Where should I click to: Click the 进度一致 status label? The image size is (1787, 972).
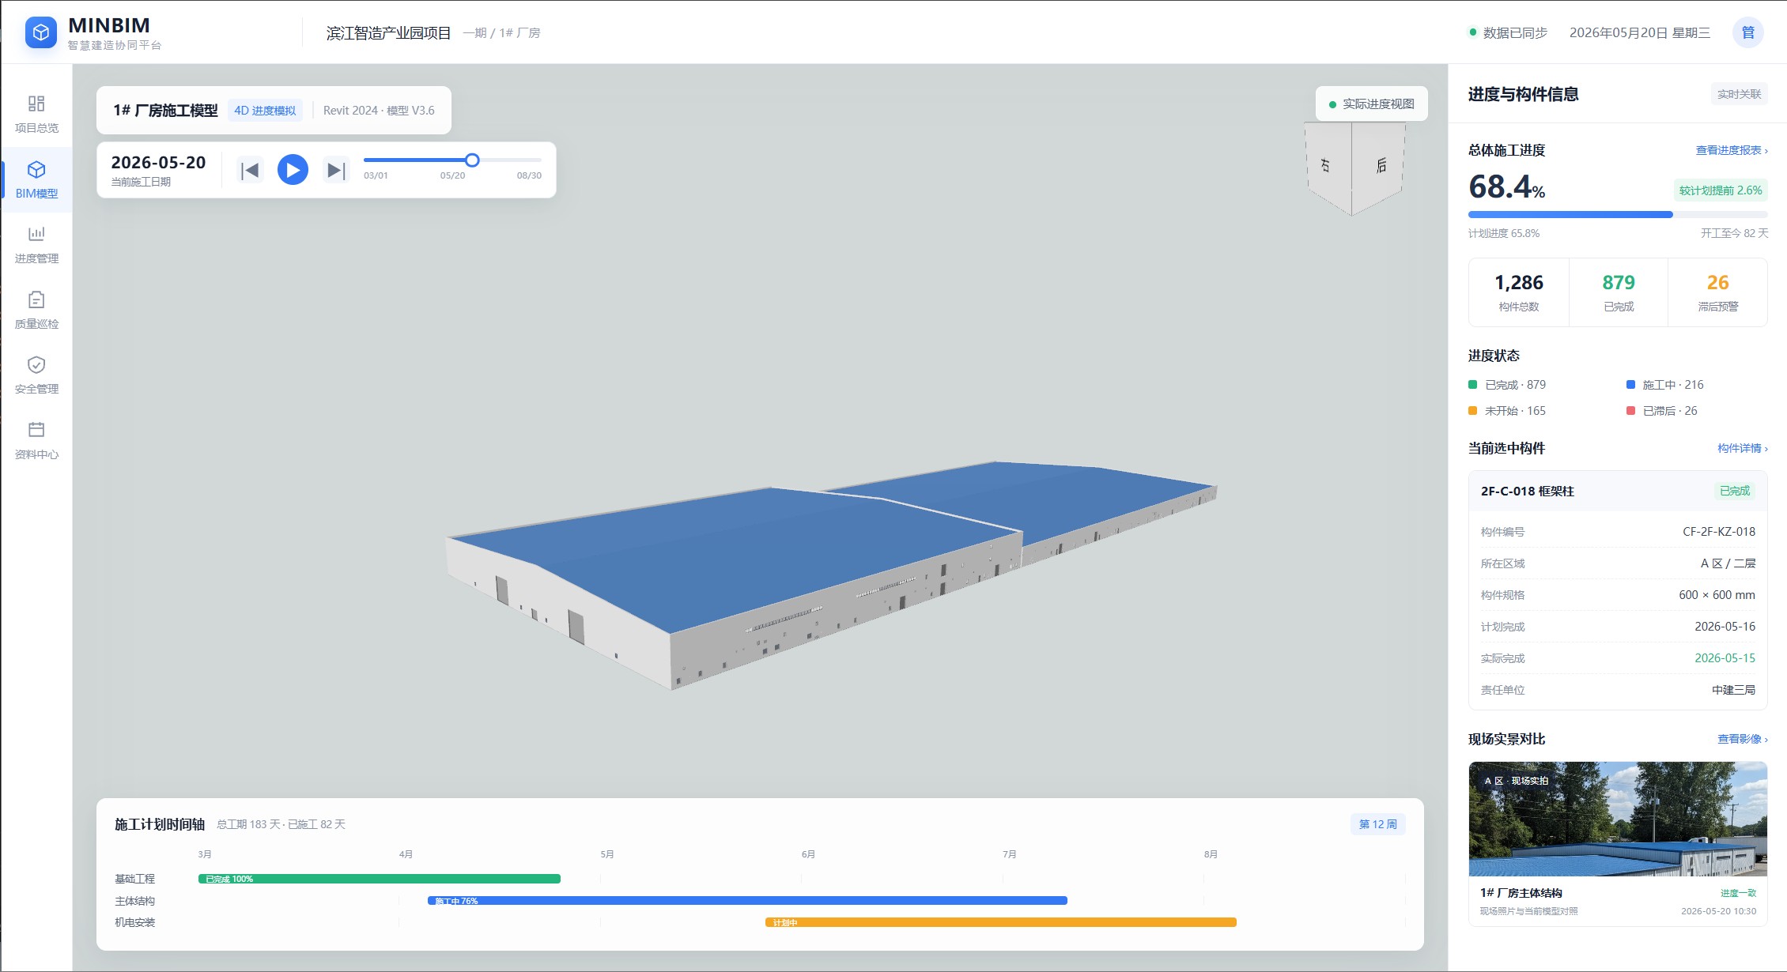click(x=1738, y=893)
